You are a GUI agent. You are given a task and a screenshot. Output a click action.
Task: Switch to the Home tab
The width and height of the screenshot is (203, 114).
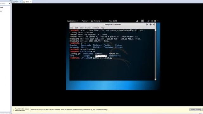17,2
